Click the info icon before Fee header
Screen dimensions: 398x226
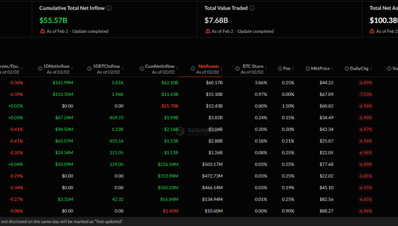pos(280,69)
